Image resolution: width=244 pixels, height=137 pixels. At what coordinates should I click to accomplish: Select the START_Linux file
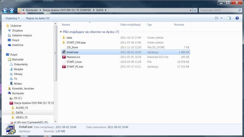74,62
